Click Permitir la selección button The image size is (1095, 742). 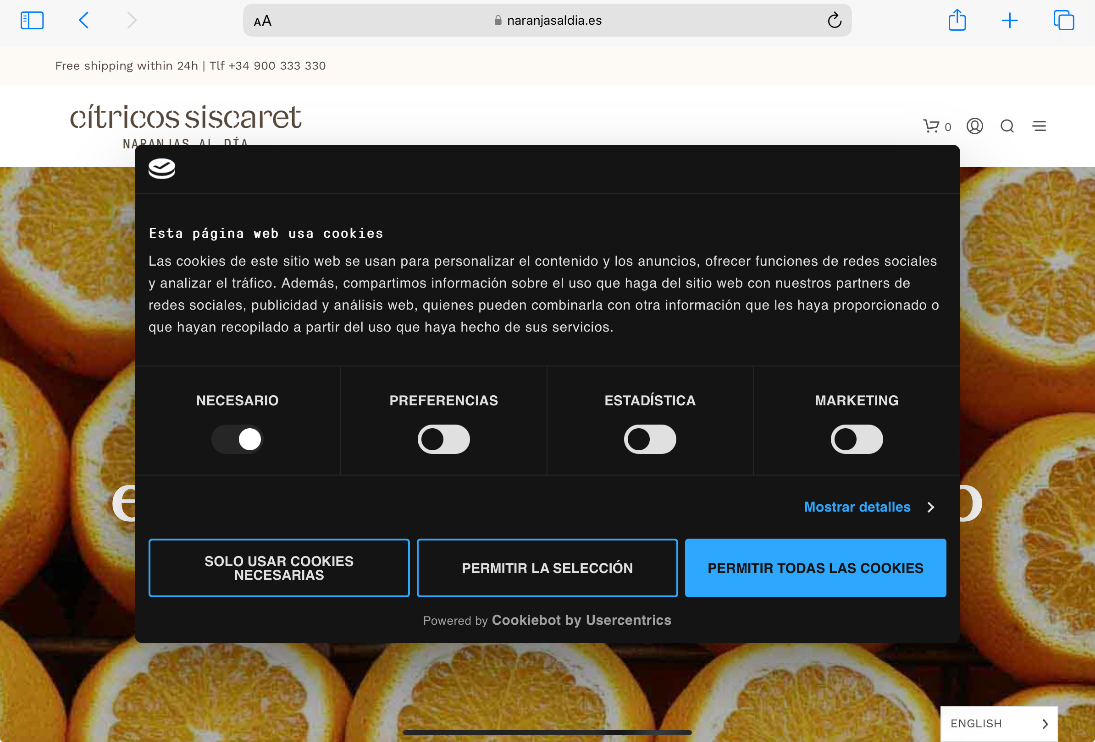tap(547, 567)
